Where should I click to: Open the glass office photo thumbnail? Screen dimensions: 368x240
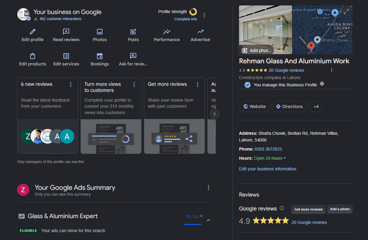[x=265, y=30]
